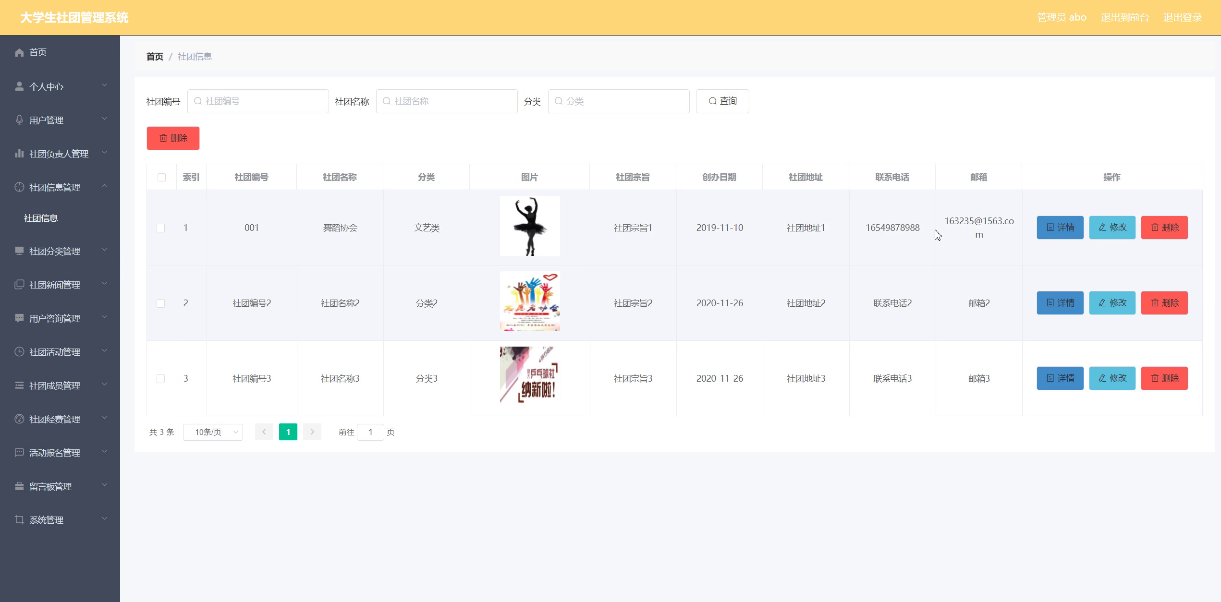Click the chat bubble icon next to 用户咨询管理

(x=19, y=318)
